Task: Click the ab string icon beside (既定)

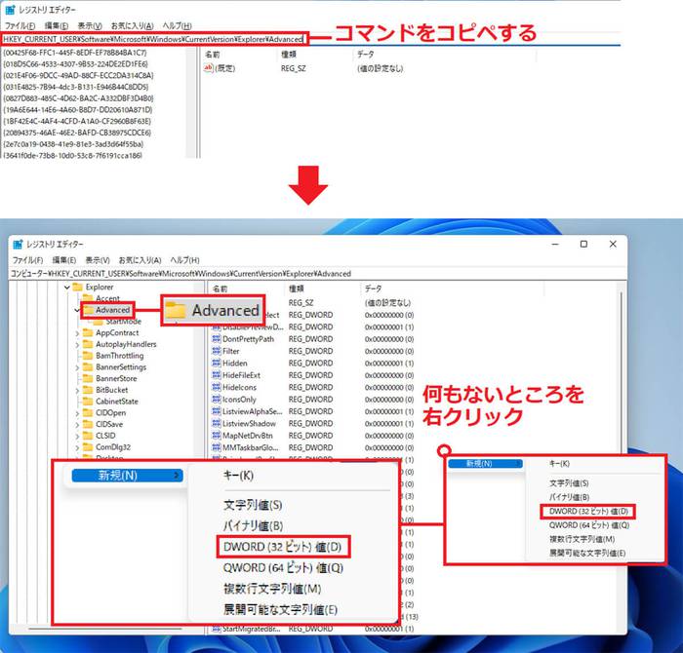Action: pos(209,68)
